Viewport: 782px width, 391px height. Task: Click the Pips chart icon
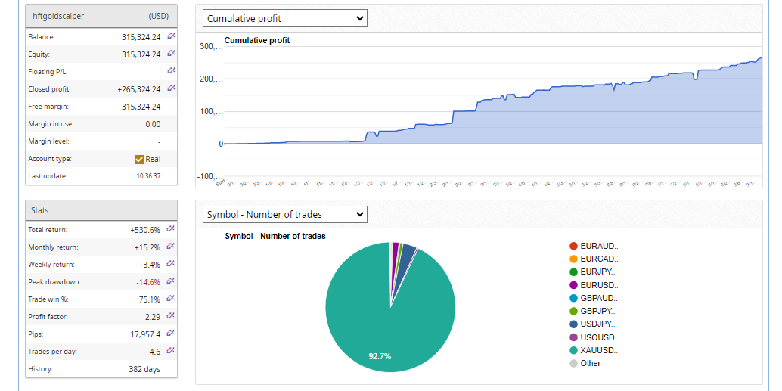(x=171, y=334)
